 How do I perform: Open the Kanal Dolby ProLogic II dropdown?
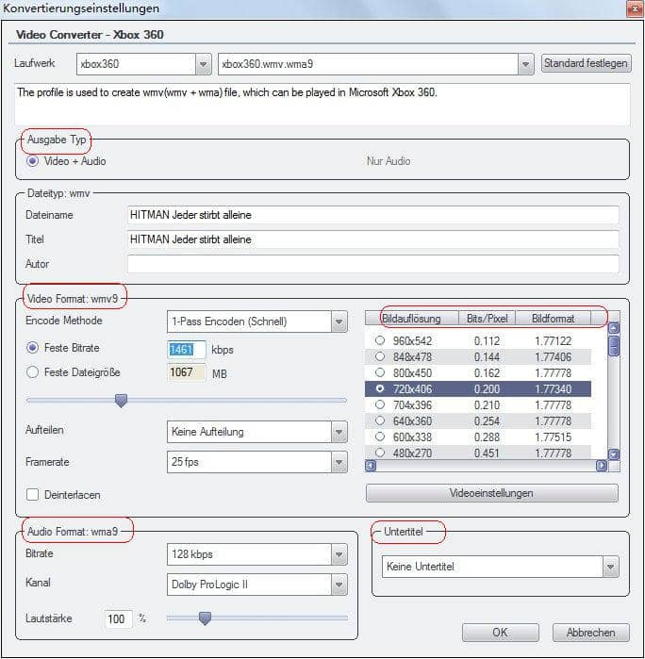[x=256, y=585]
